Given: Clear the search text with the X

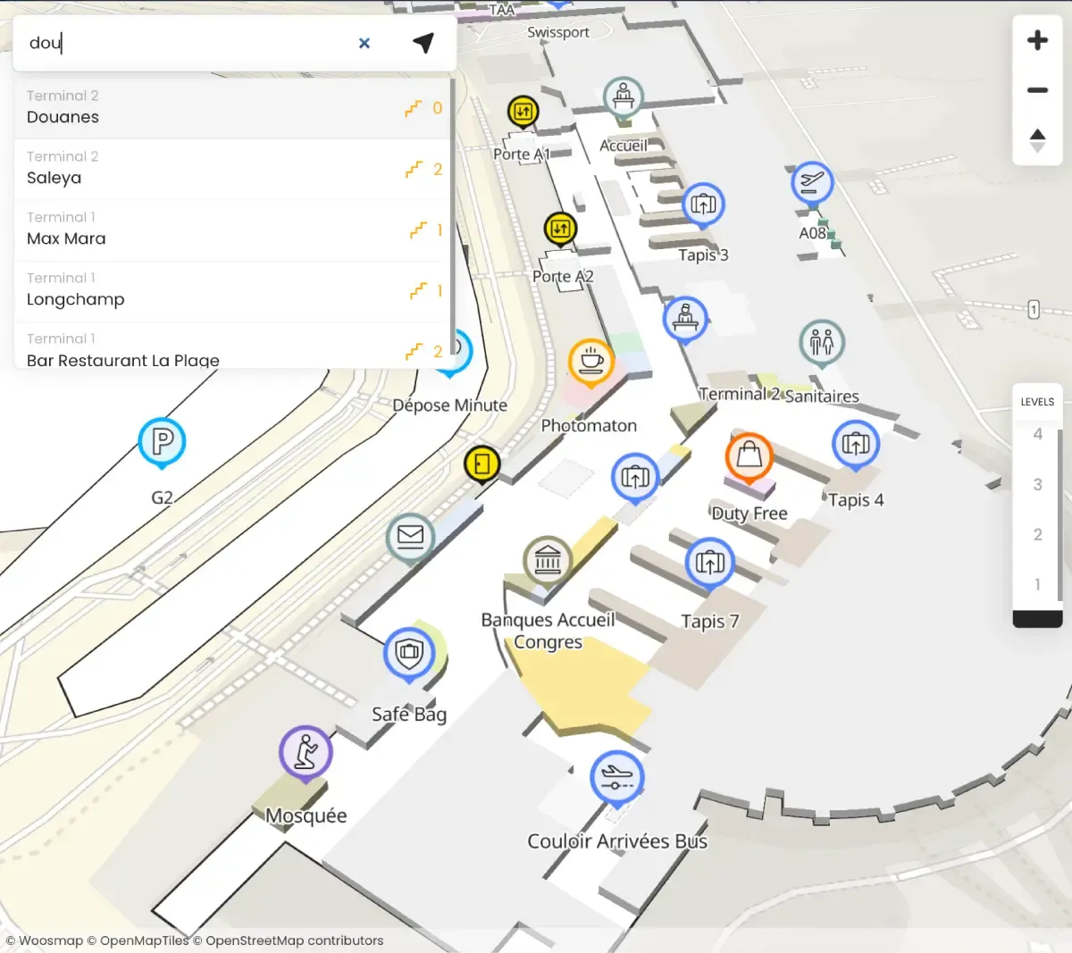Looking at the screenshot, I should (x=364, y=43).
